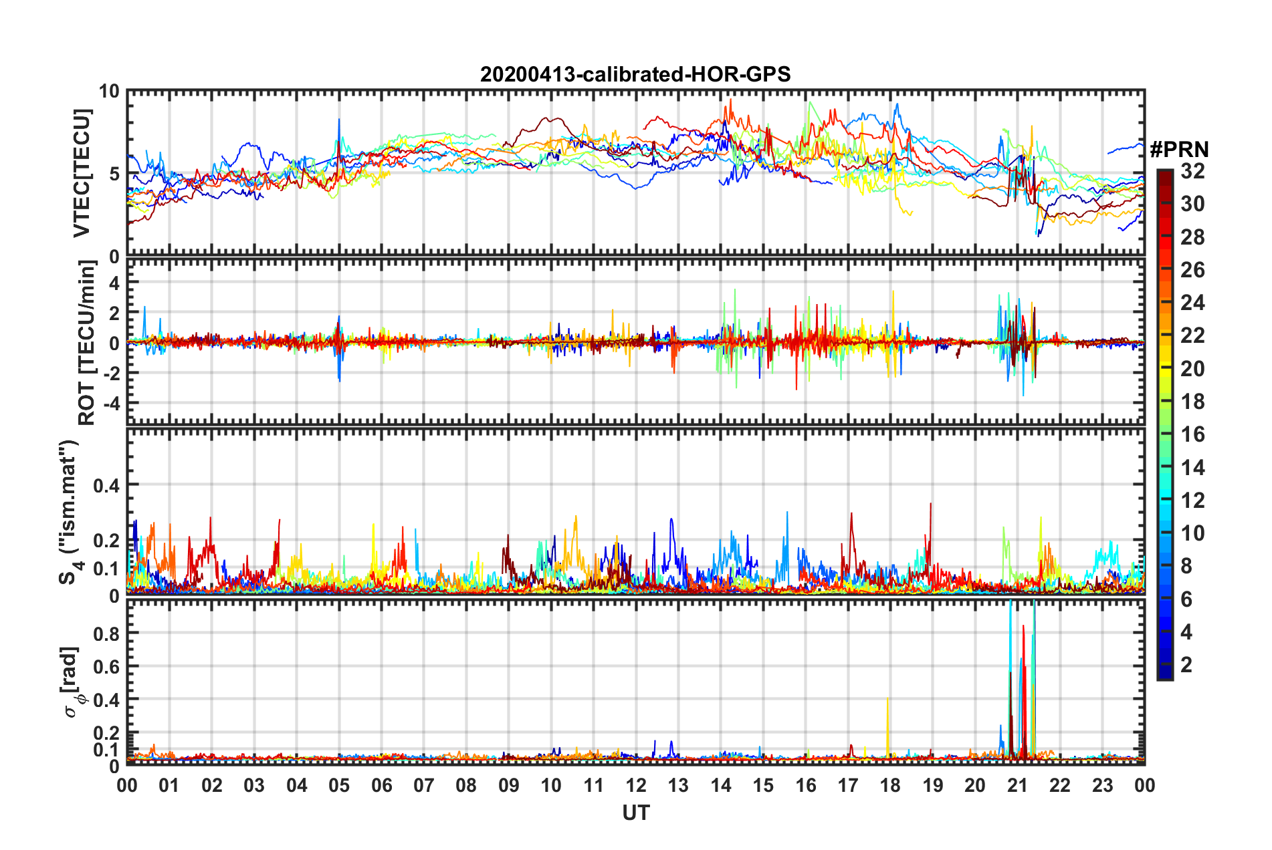This screenshot has height=850, width=1272.
Task: Click the dark red color at PRN 32
Action: 1164,174
